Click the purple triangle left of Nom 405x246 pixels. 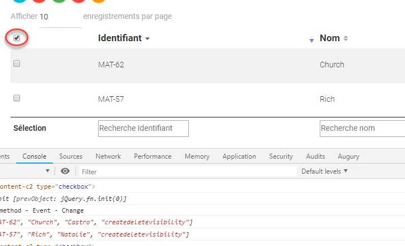(x=311, y=41)
